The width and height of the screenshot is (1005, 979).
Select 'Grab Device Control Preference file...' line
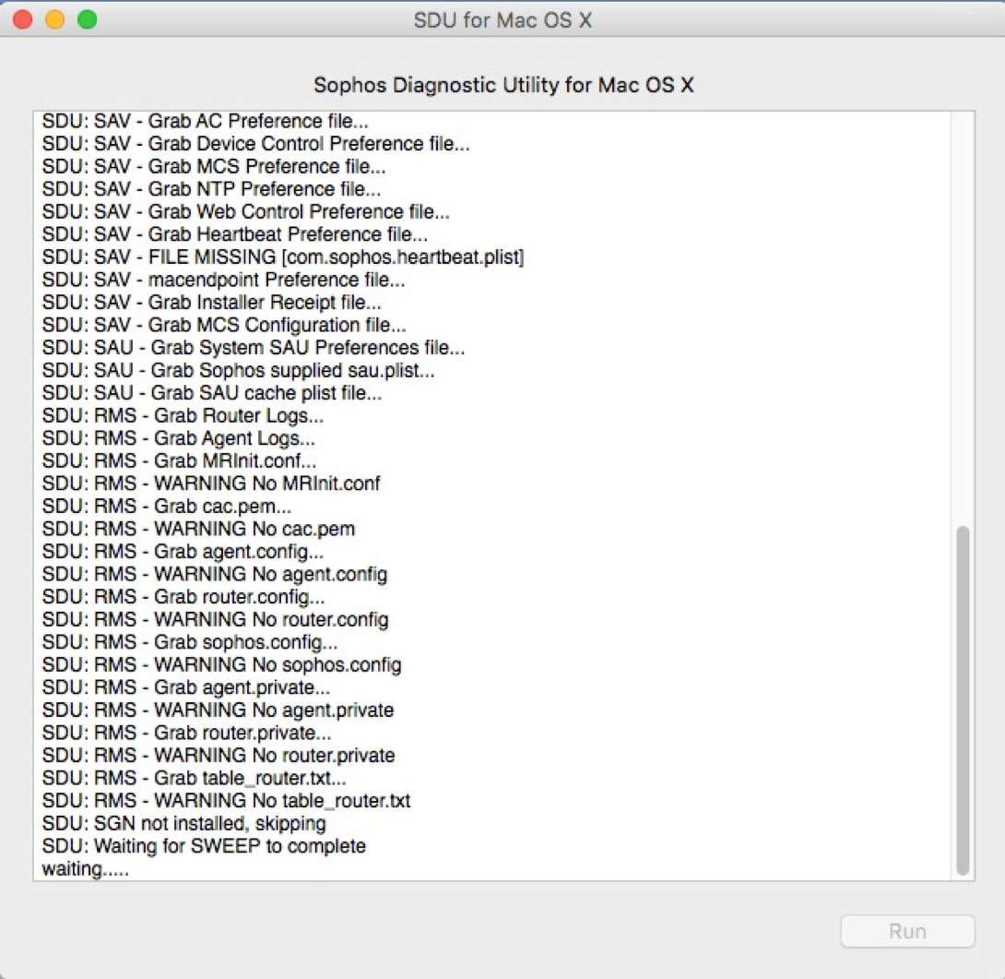coord(255,143)
